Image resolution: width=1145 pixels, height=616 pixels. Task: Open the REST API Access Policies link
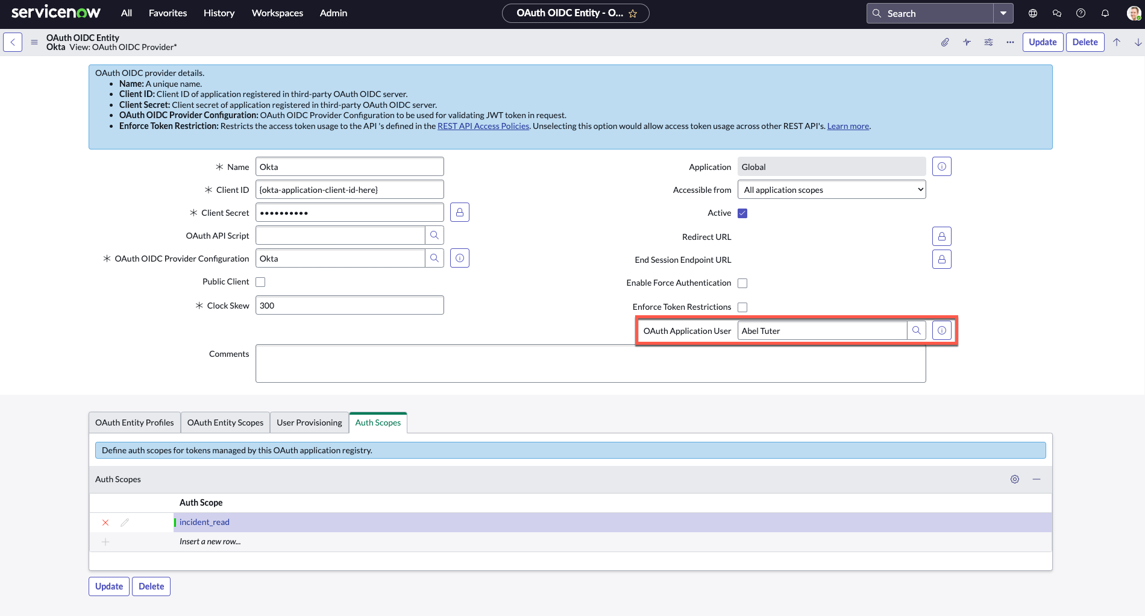pyautogui.click(x=483, y=126)
